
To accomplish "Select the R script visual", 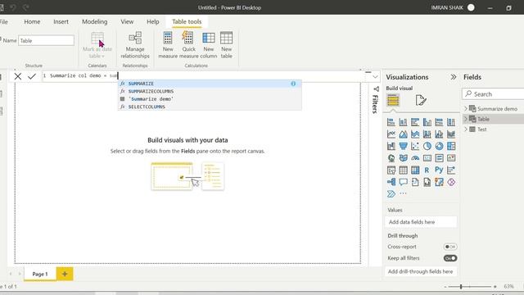I will [x=427, y=170].
